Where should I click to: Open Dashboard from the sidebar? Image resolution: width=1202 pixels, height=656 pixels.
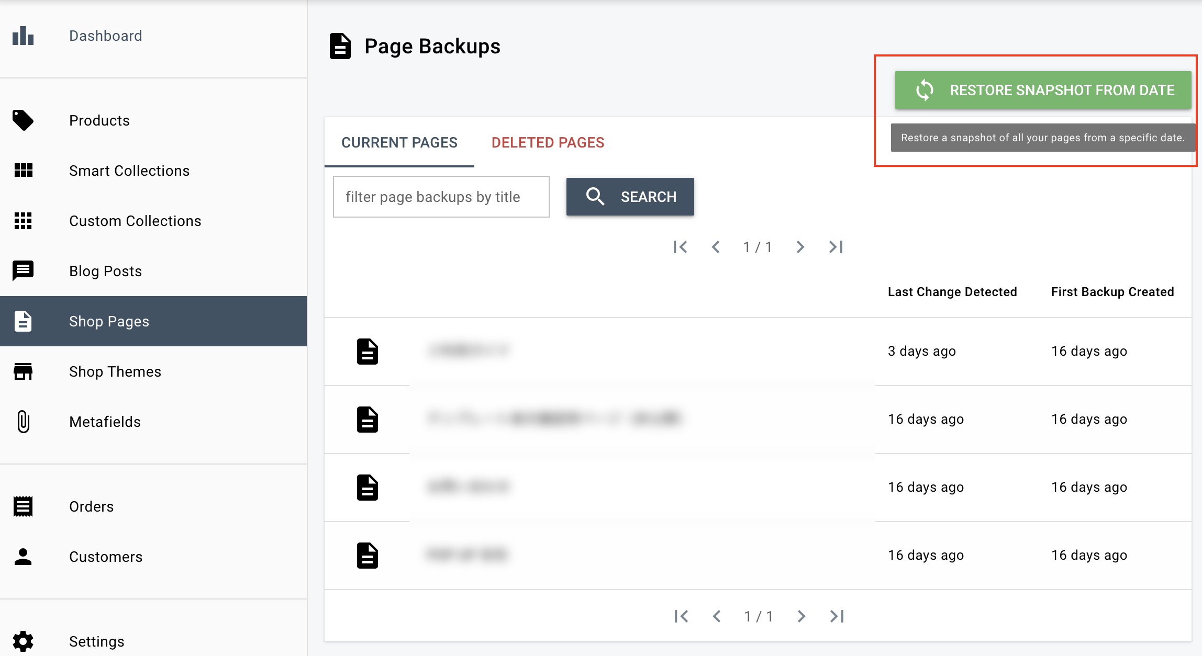(153, 36)
